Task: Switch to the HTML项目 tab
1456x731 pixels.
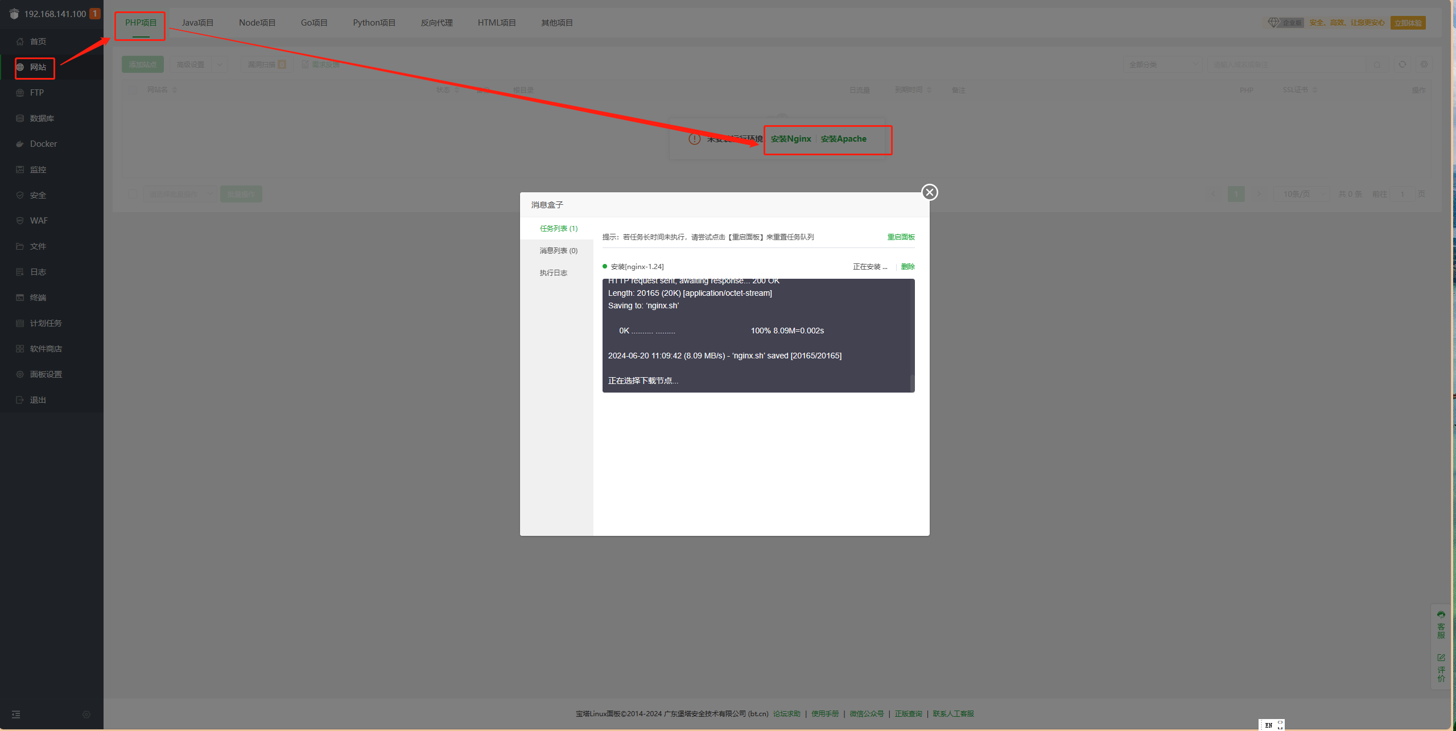Action: [497, 23]
